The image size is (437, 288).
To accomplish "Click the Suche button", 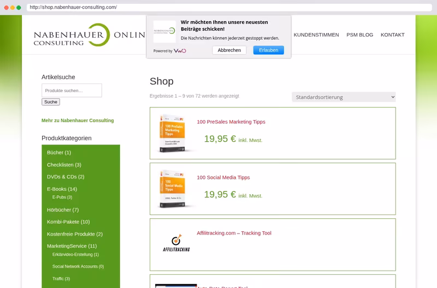I will click(51, 102).
